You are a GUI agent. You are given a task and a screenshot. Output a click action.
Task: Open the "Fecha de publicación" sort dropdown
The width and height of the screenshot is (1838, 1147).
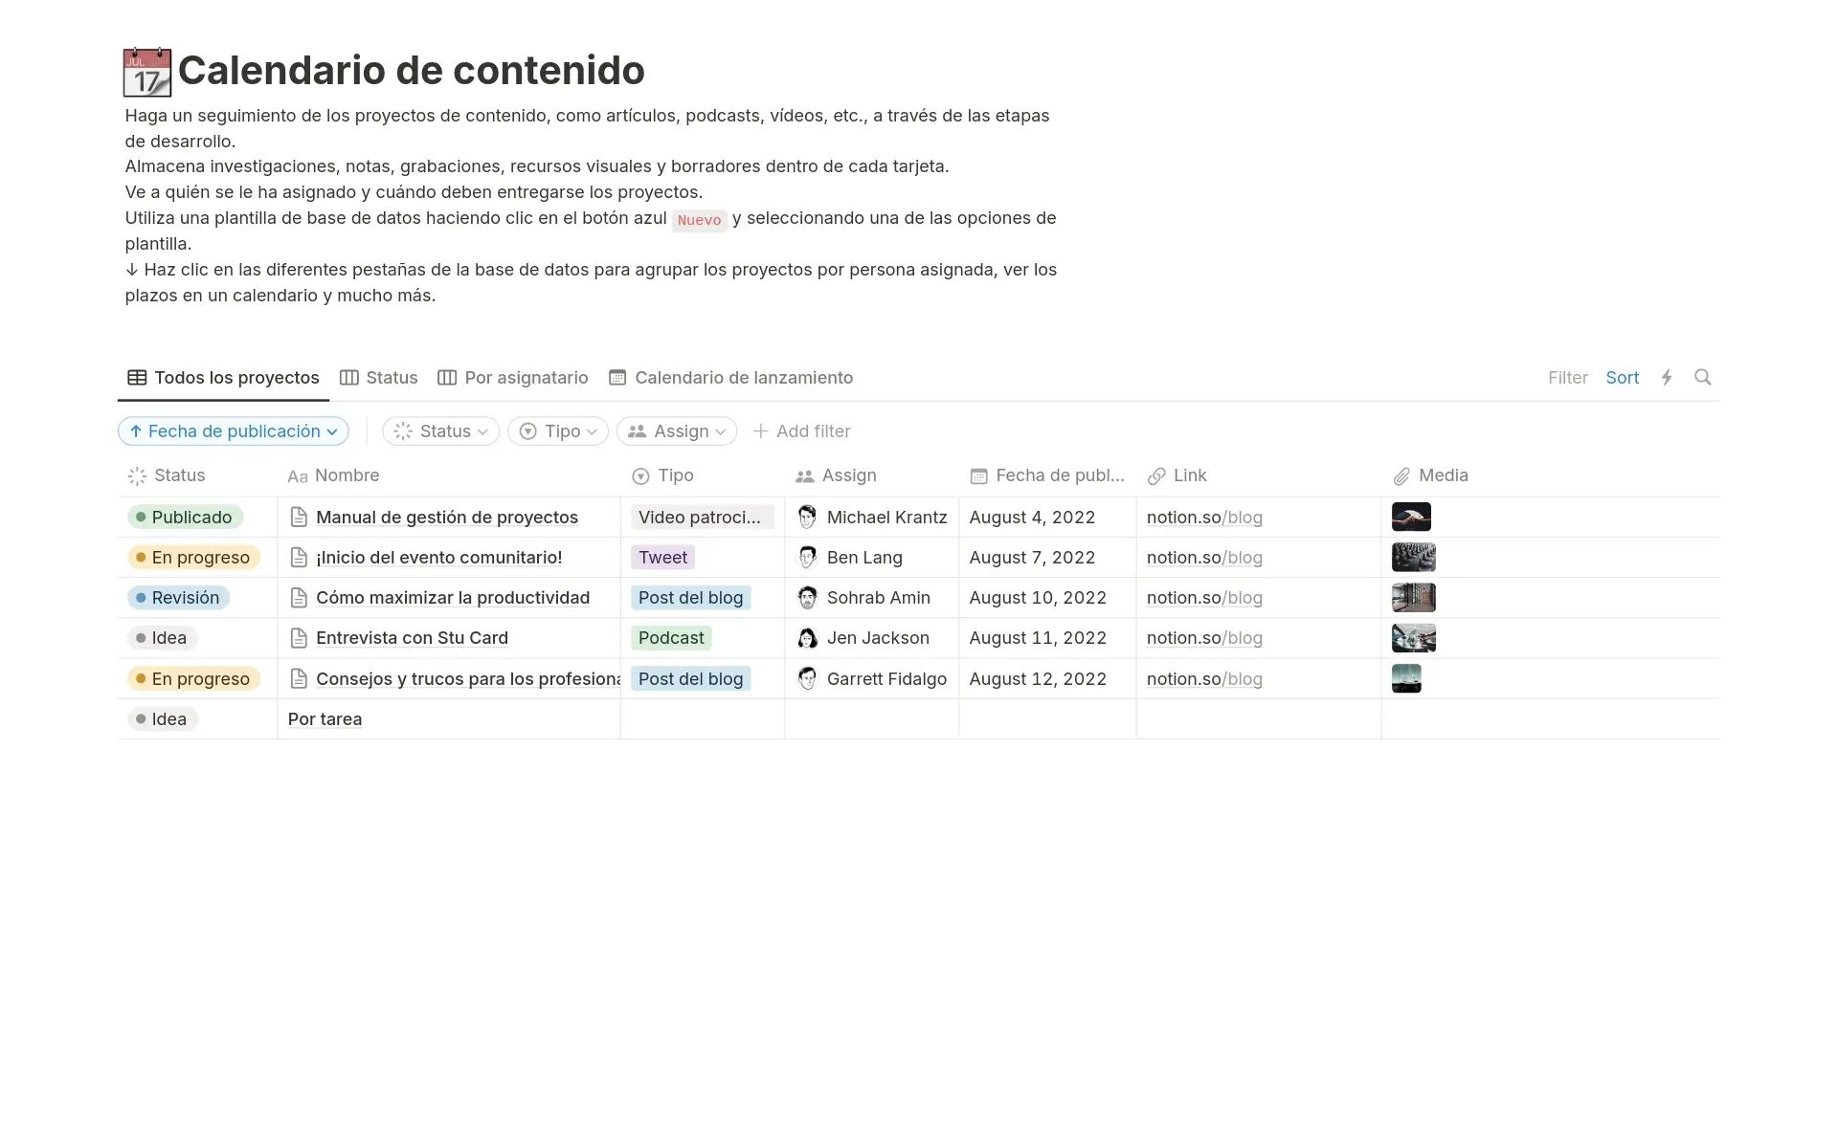[233, 430]
